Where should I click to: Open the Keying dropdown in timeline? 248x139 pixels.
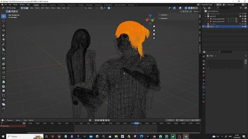click(x=19, y=120)
